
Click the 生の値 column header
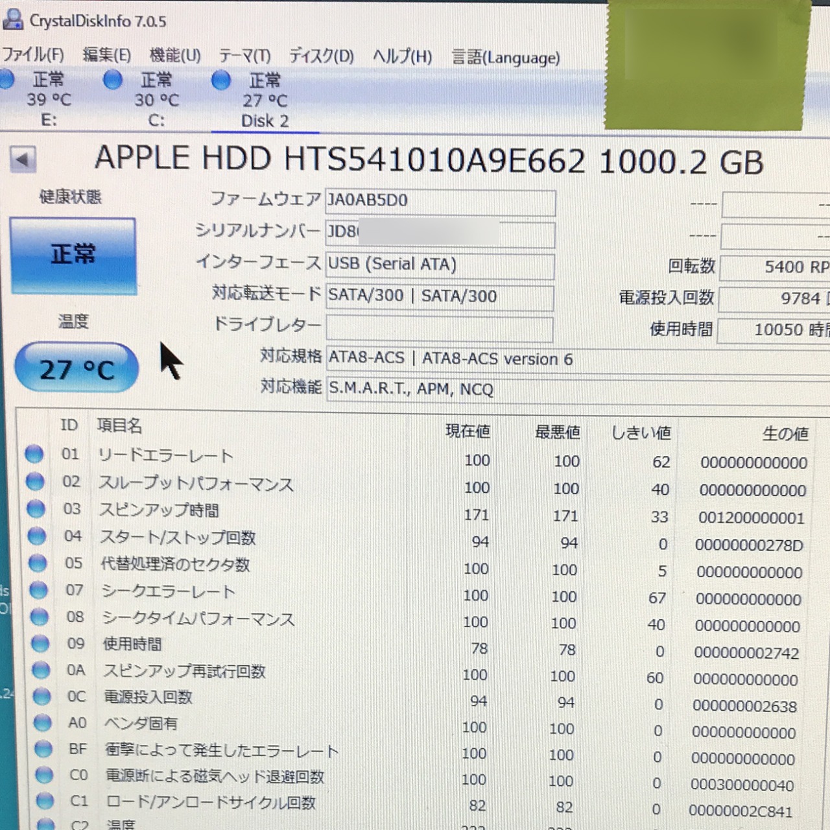tap(785, 433)
